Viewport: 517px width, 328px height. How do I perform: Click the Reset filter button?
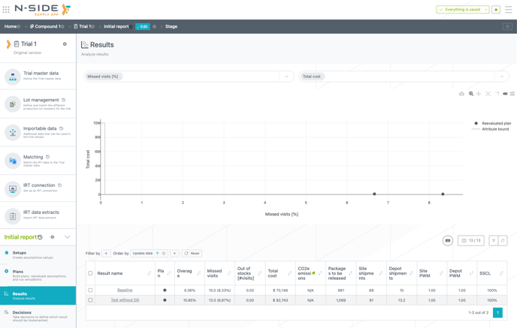coord(192,254)
